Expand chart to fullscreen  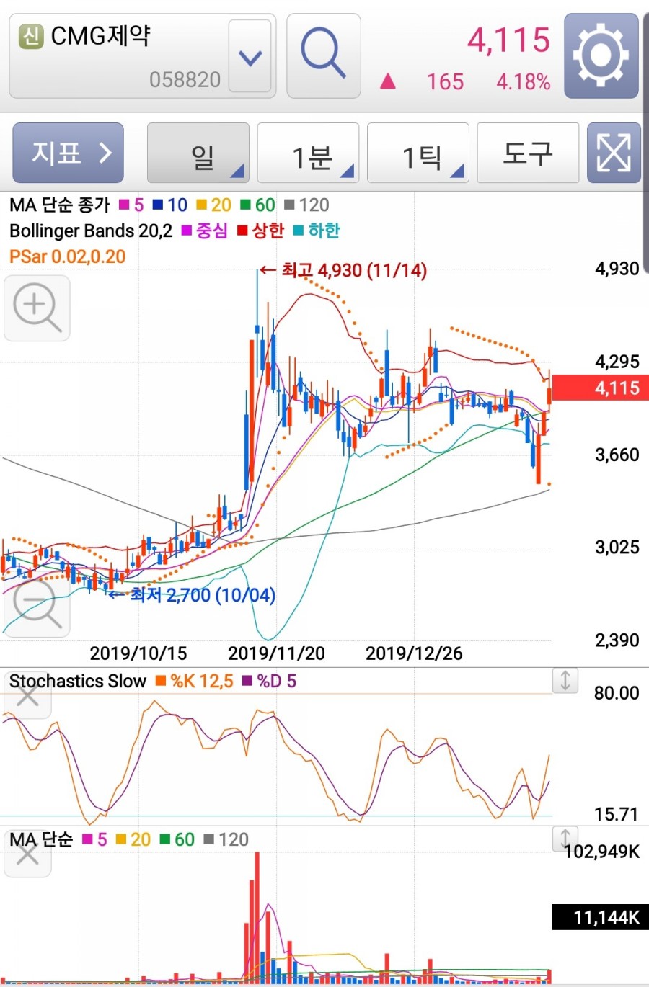pyautogui.click(x=614, y=153)
